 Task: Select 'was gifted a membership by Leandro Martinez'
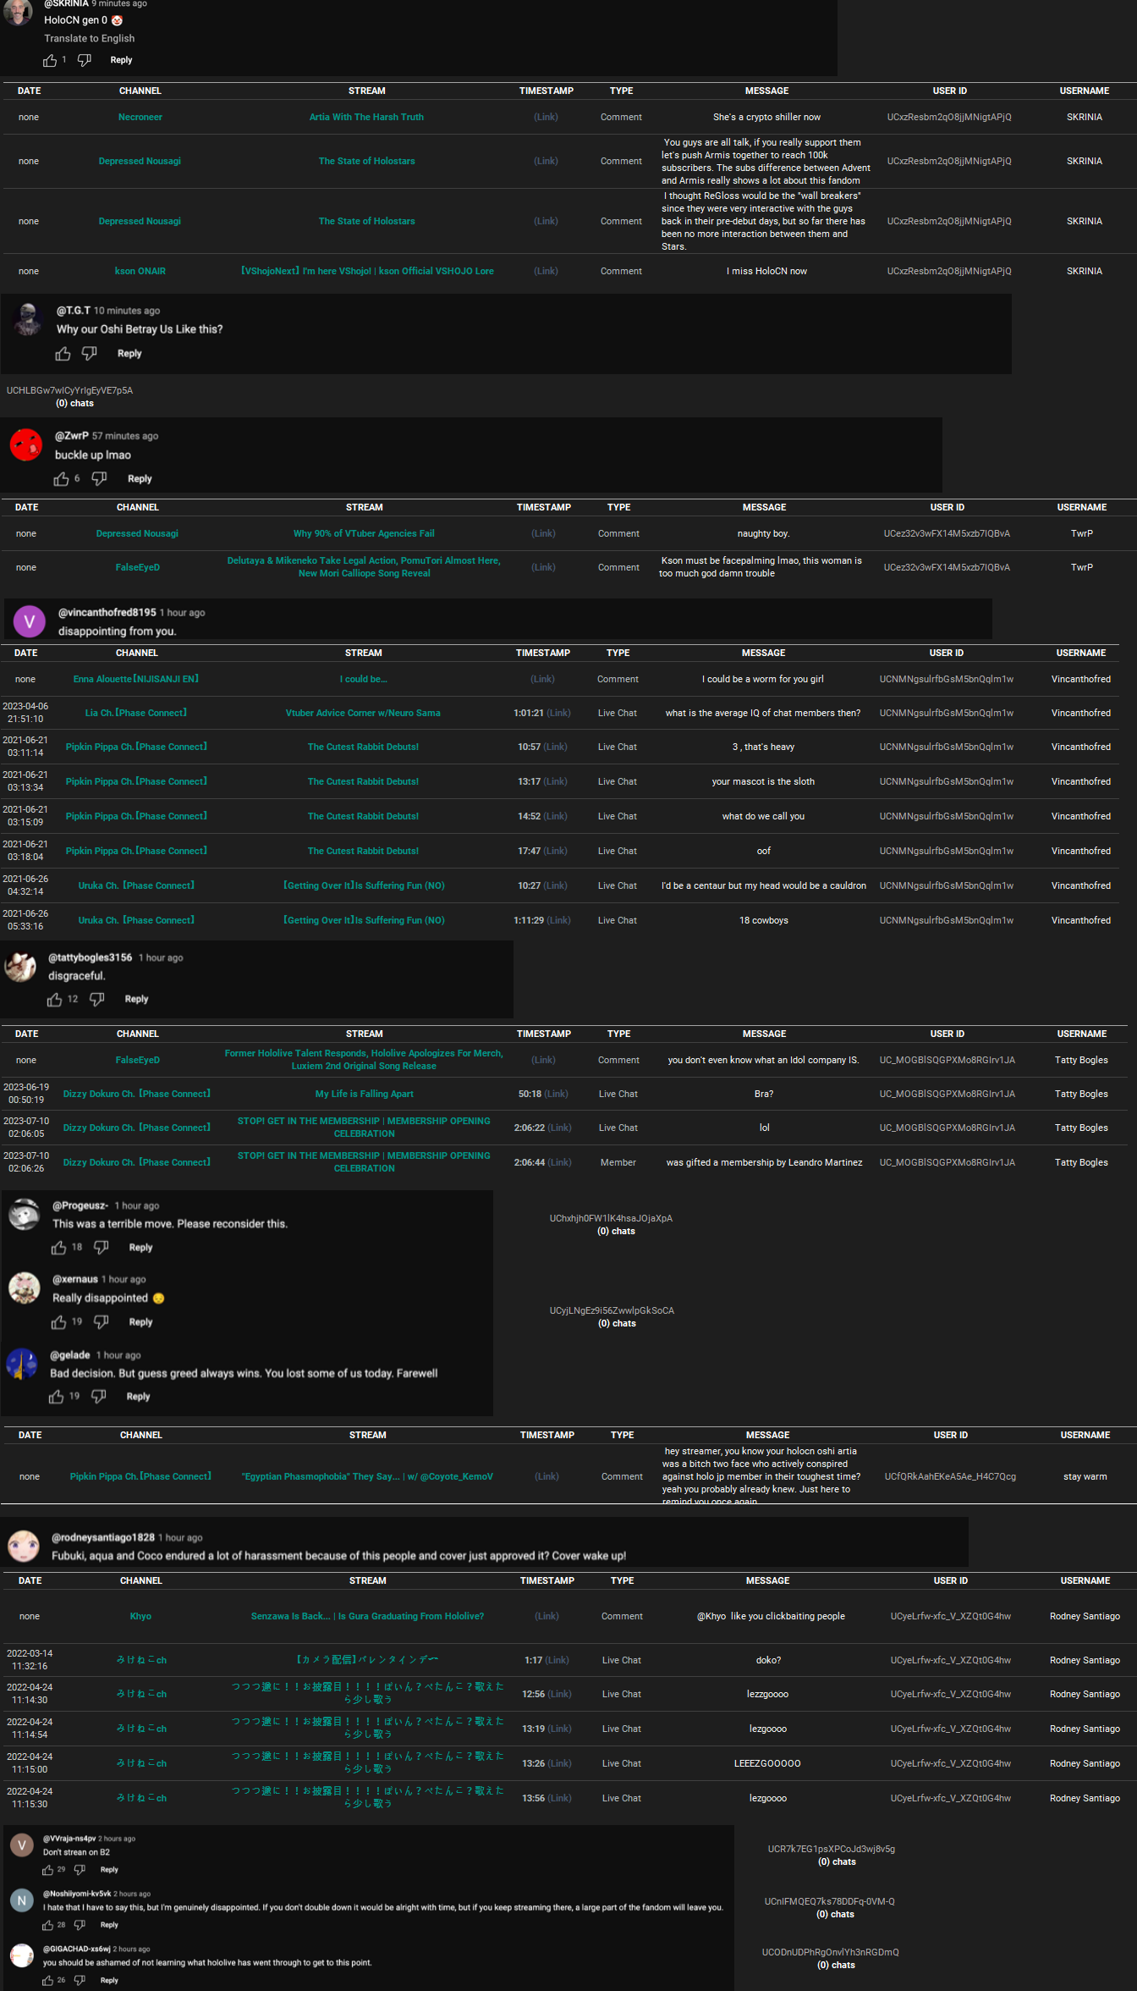point(764,1163)
